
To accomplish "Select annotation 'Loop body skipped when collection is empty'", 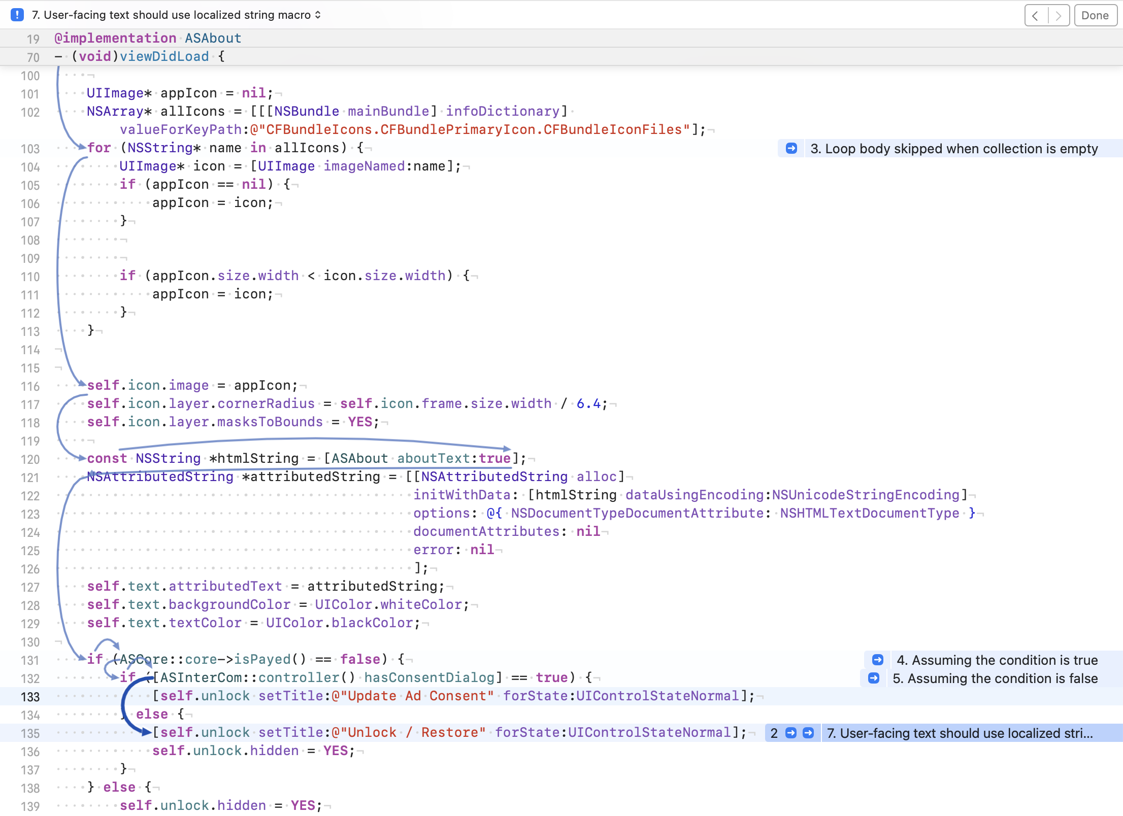I will click(954, 148).
